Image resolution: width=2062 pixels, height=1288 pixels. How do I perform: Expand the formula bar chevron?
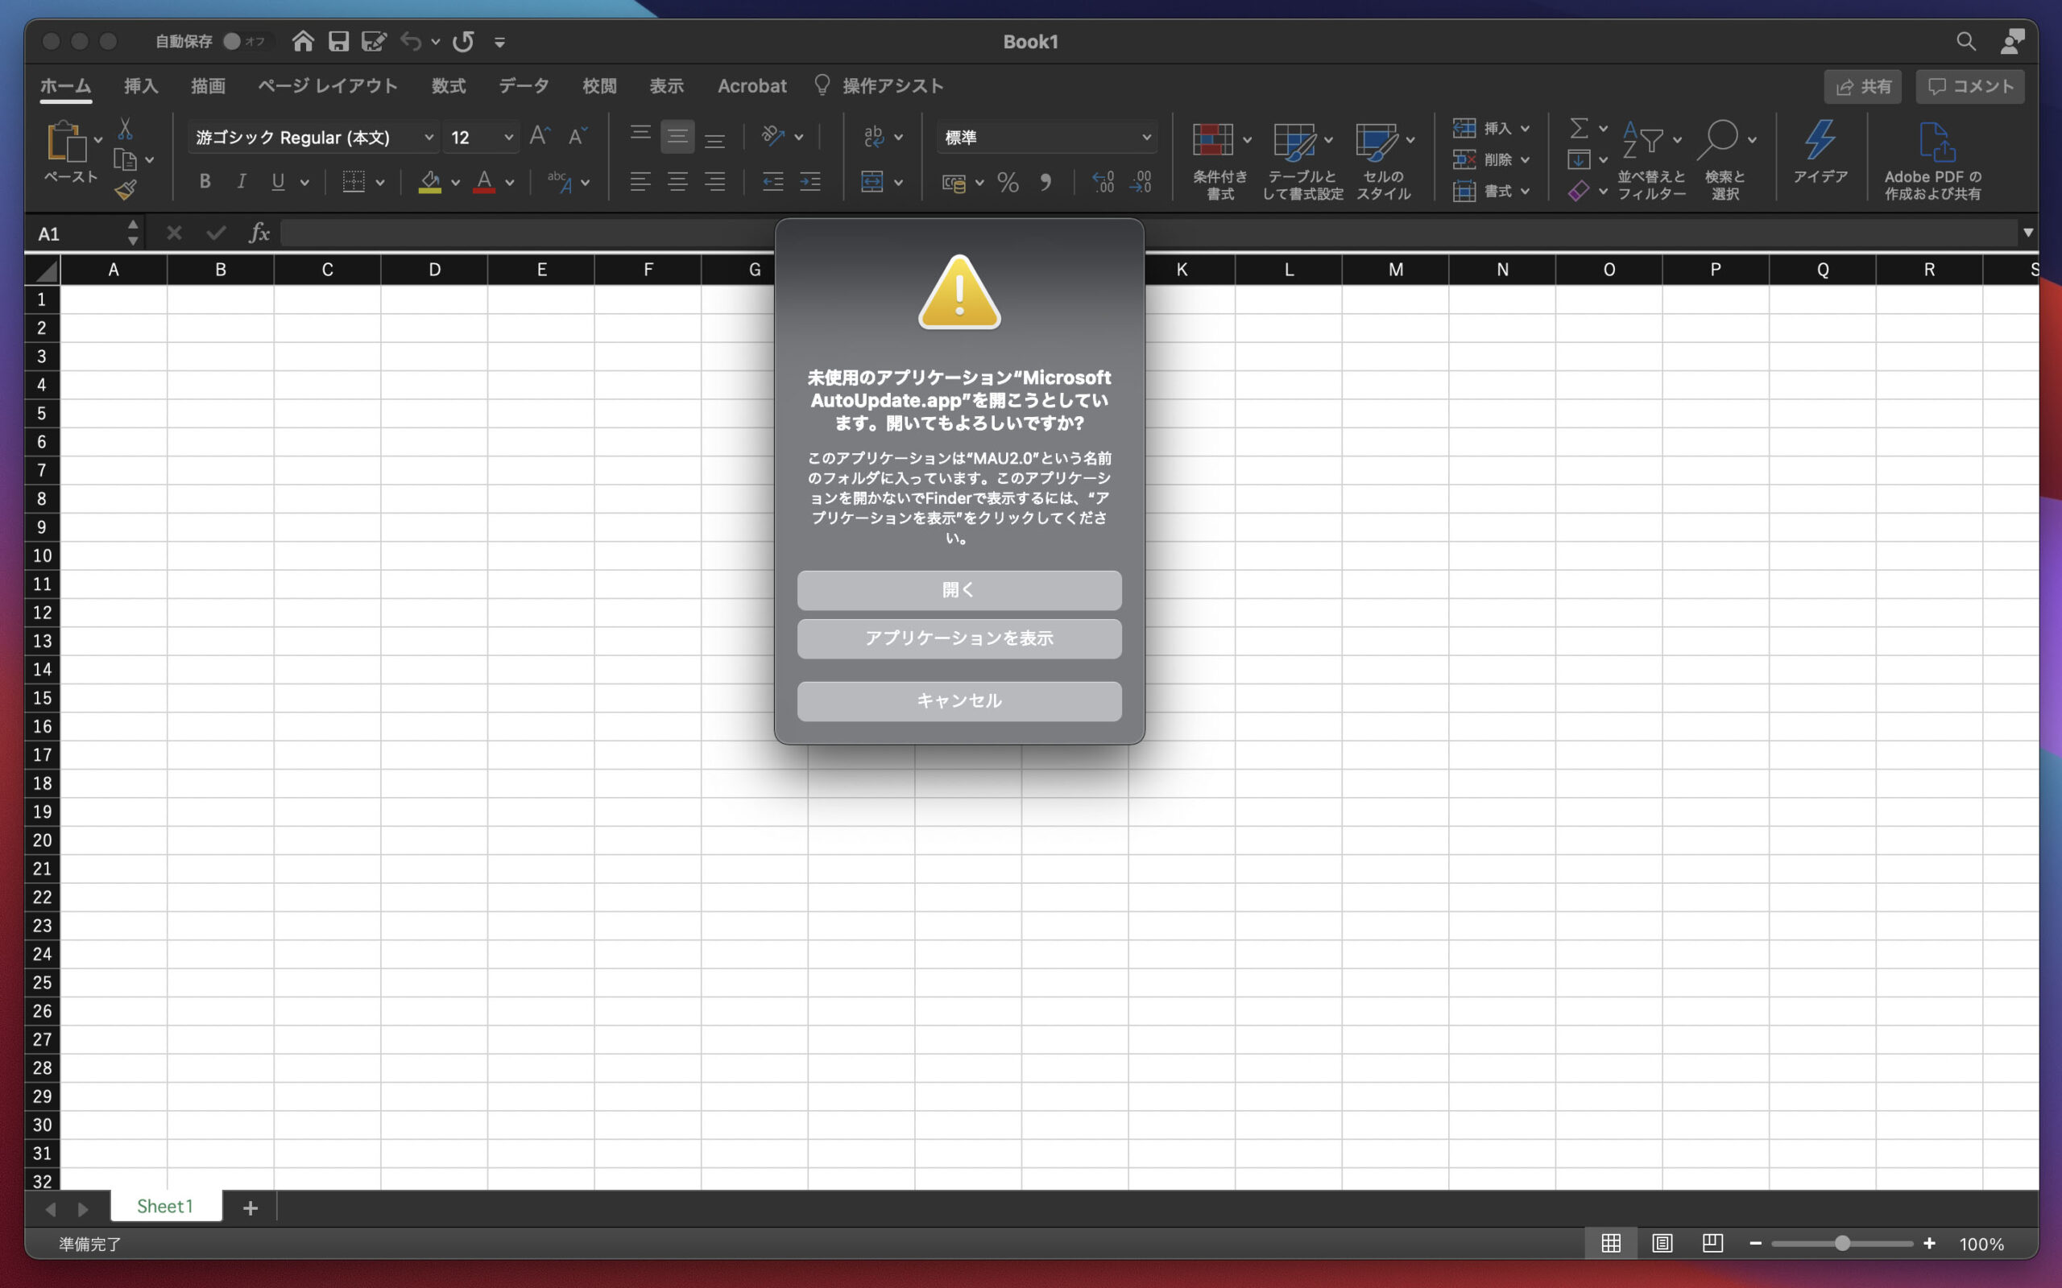click(x=2028, y=233)
